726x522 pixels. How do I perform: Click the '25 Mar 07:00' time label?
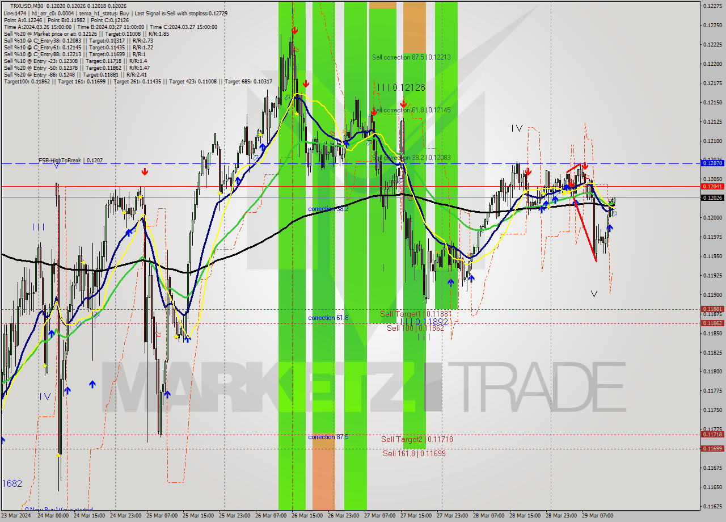click(x=161, y=516)
